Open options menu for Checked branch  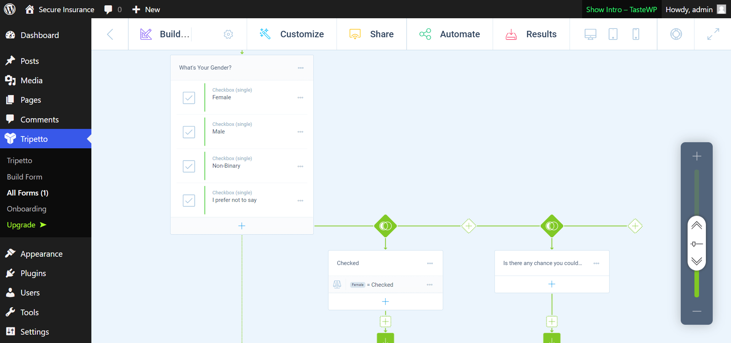point(430,263)
